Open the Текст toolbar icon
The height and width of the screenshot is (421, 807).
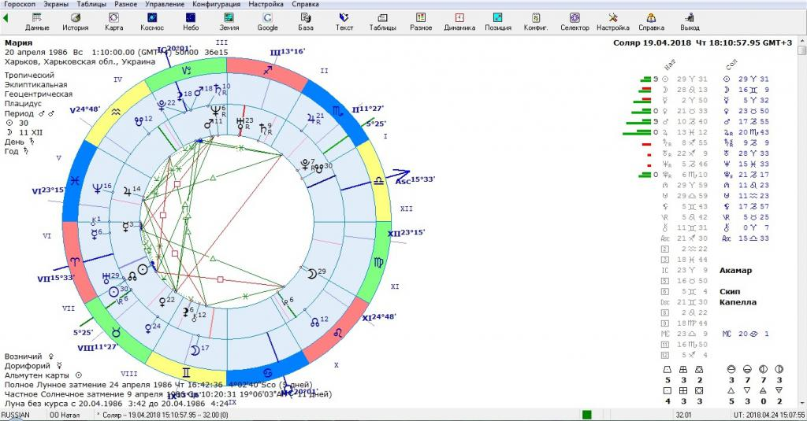344,21
